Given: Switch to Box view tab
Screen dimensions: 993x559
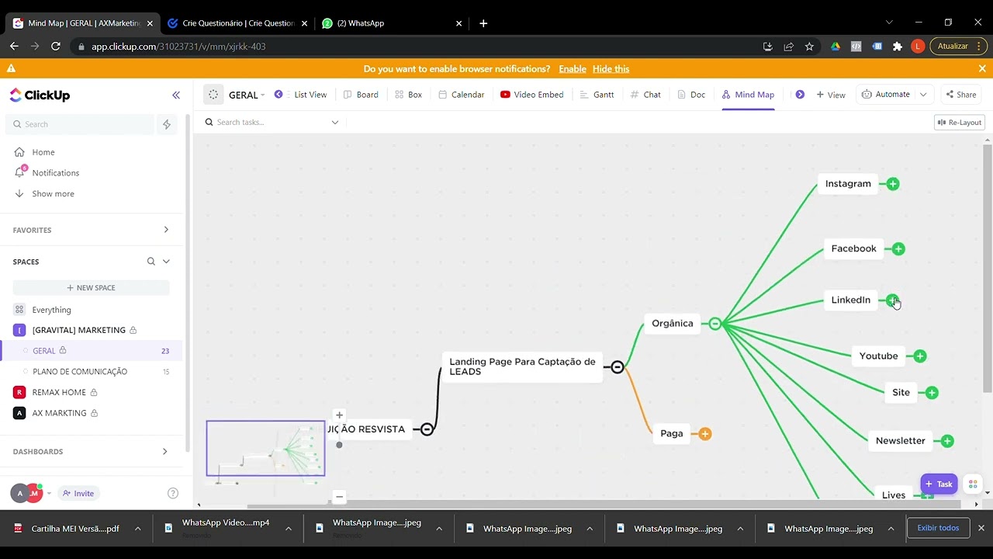Looking at the screenshot, I should (x=409, y=95).
